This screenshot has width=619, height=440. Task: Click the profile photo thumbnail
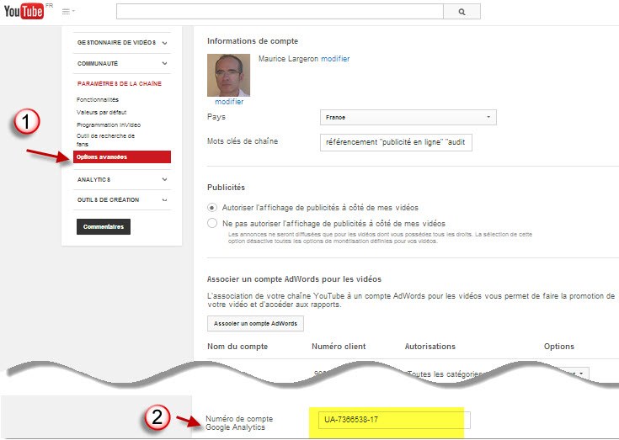point(228,76)
